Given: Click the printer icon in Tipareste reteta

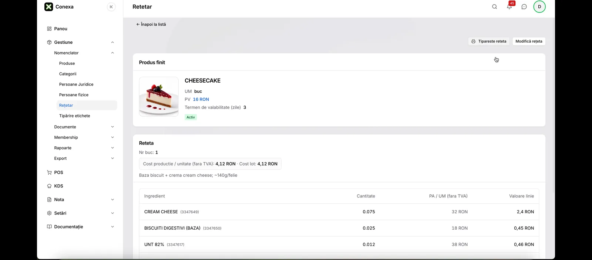Looking at the screenshot, I should [x=473, y=41].
